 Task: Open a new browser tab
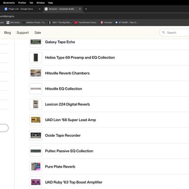coord(86,9)
